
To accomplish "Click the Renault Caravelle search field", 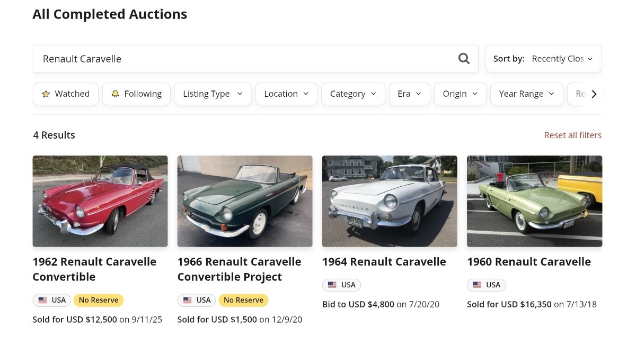I will pos(244,59).
